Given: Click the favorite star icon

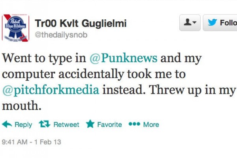Looking at the screenshot, I should click(90, 125).
